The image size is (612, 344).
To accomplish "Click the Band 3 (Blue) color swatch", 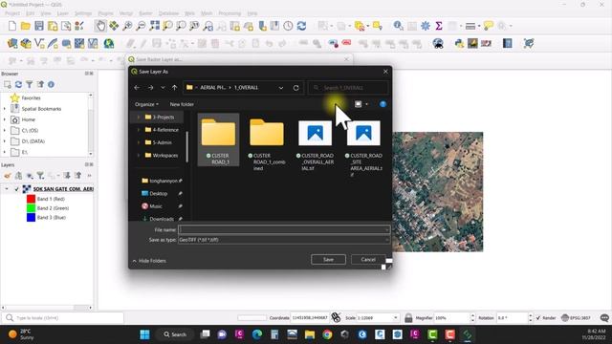I will click(31, 218).
